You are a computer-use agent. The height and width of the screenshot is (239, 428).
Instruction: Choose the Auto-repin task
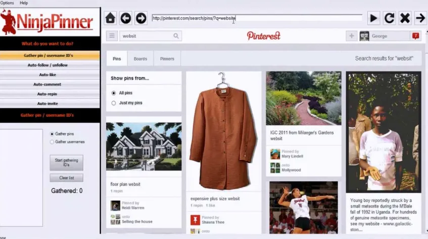[x=50, y=94]
